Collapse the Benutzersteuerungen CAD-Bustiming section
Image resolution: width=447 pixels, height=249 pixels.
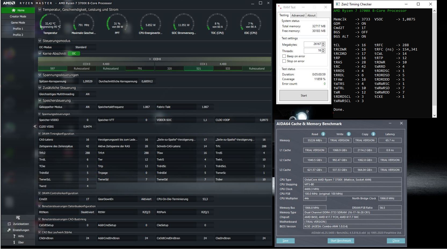[39, 219]
